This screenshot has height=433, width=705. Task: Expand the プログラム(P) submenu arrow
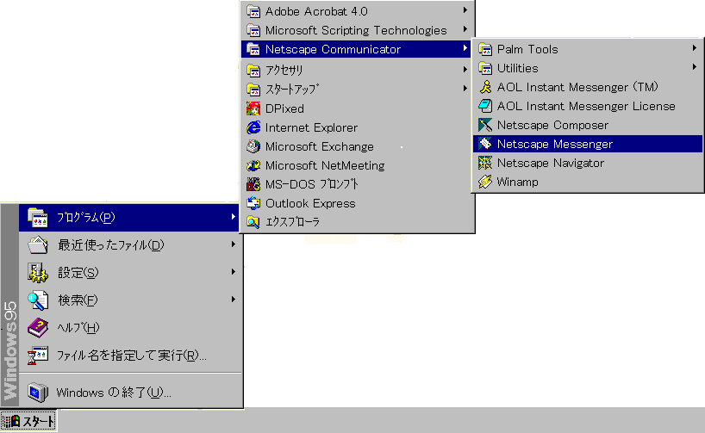[x=233, y=217]
